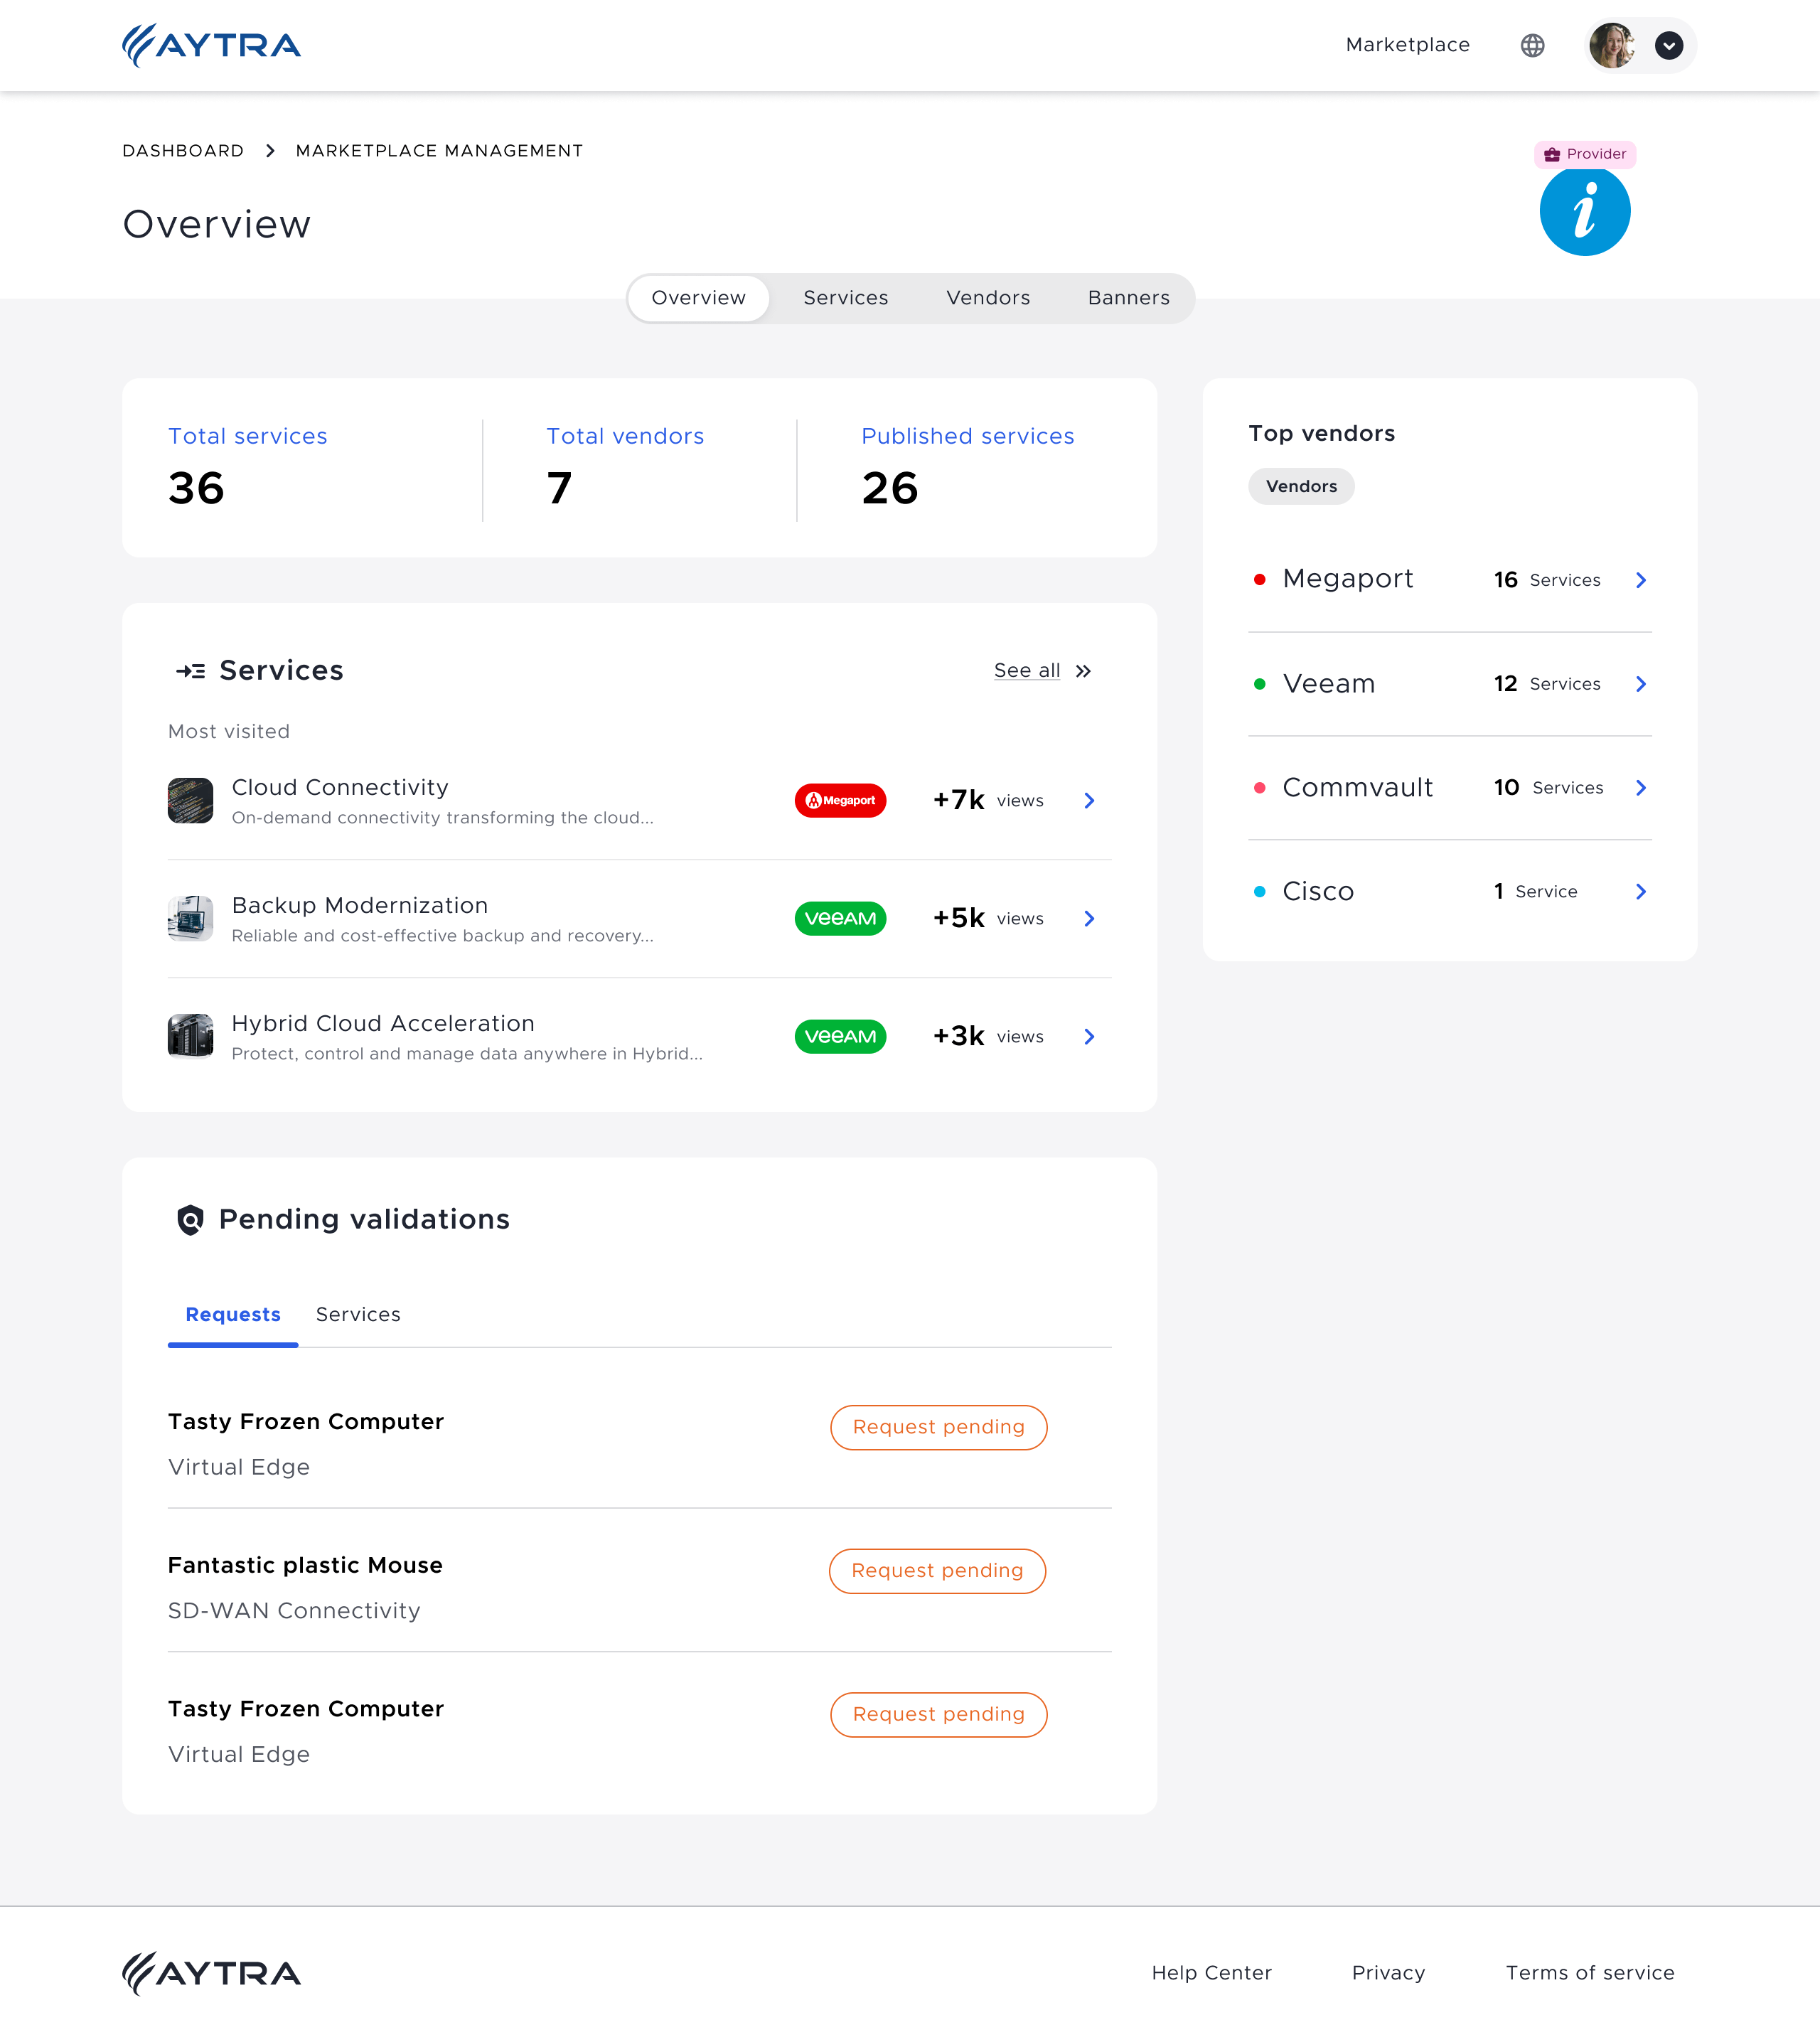This screenshot has height=2042, width=1820.
Task: Click Request pending for last Tasty Frozen Computer
Action: (938, 1716)
